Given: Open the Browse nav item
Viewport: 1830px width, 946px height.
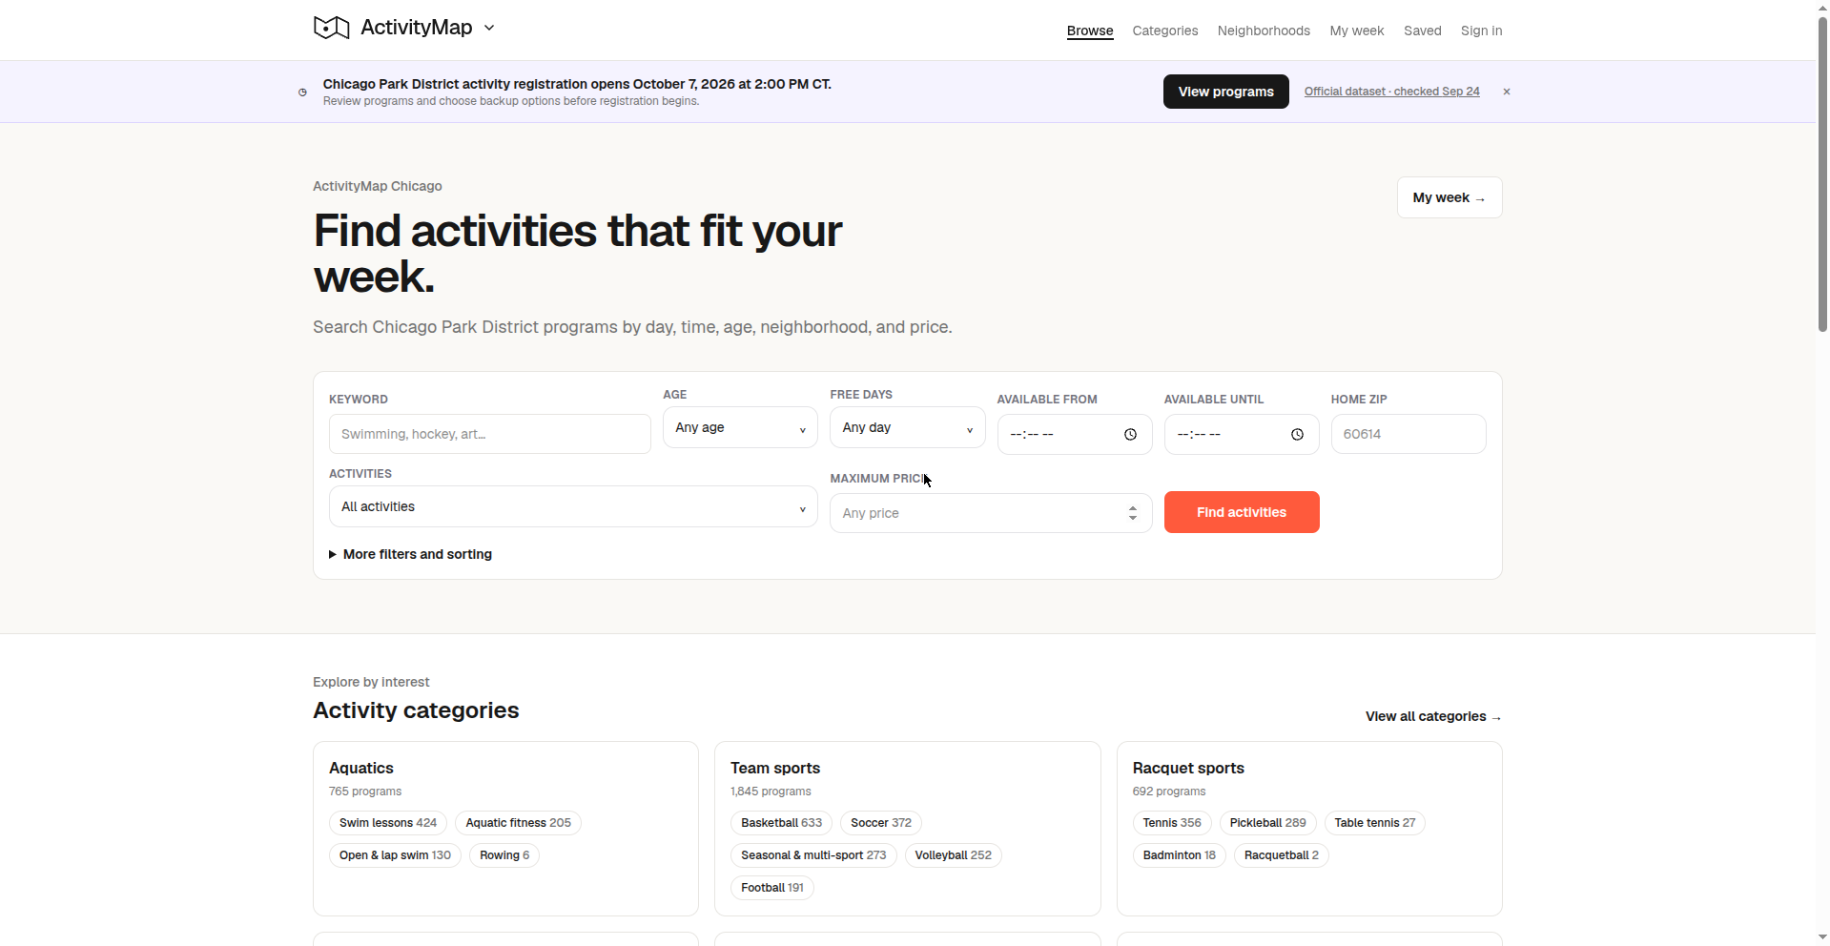Looking at the screenshot, I should pyautogui.click(x=1090, y=31).
